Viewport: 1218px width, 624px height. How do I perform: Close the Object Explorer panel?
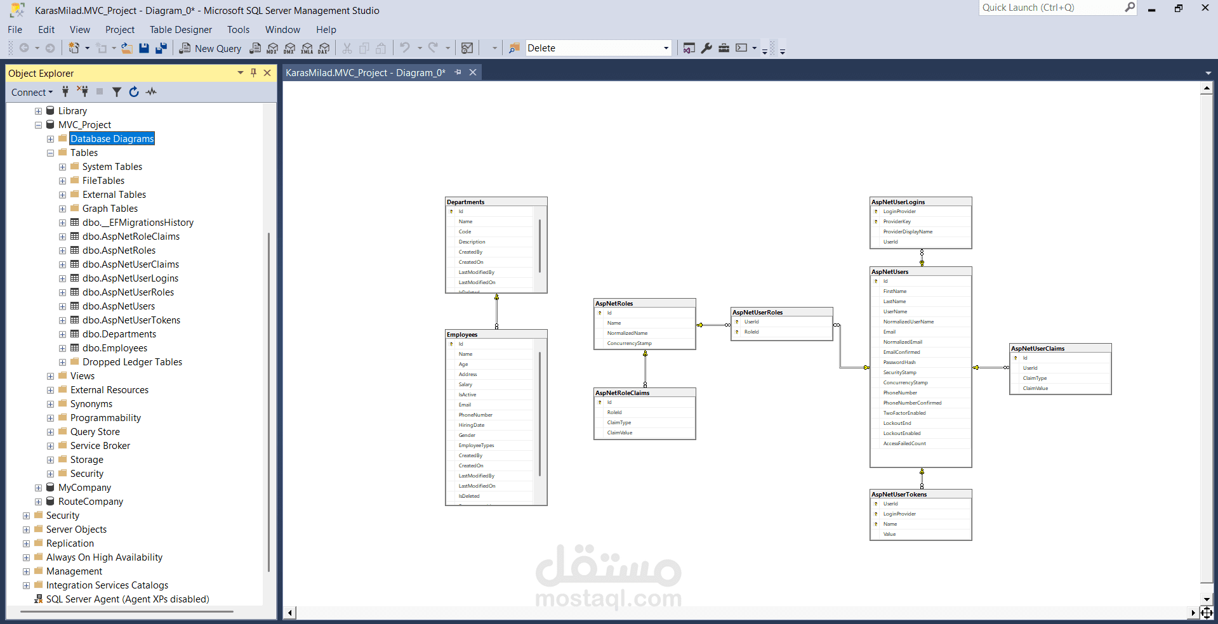(267, 73)
